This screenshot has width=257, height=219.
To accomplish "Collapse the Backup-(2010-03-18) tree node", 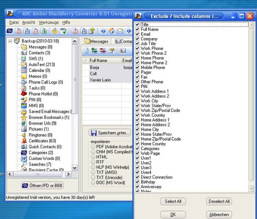I will pyautogui.click(x=10, y=41).
